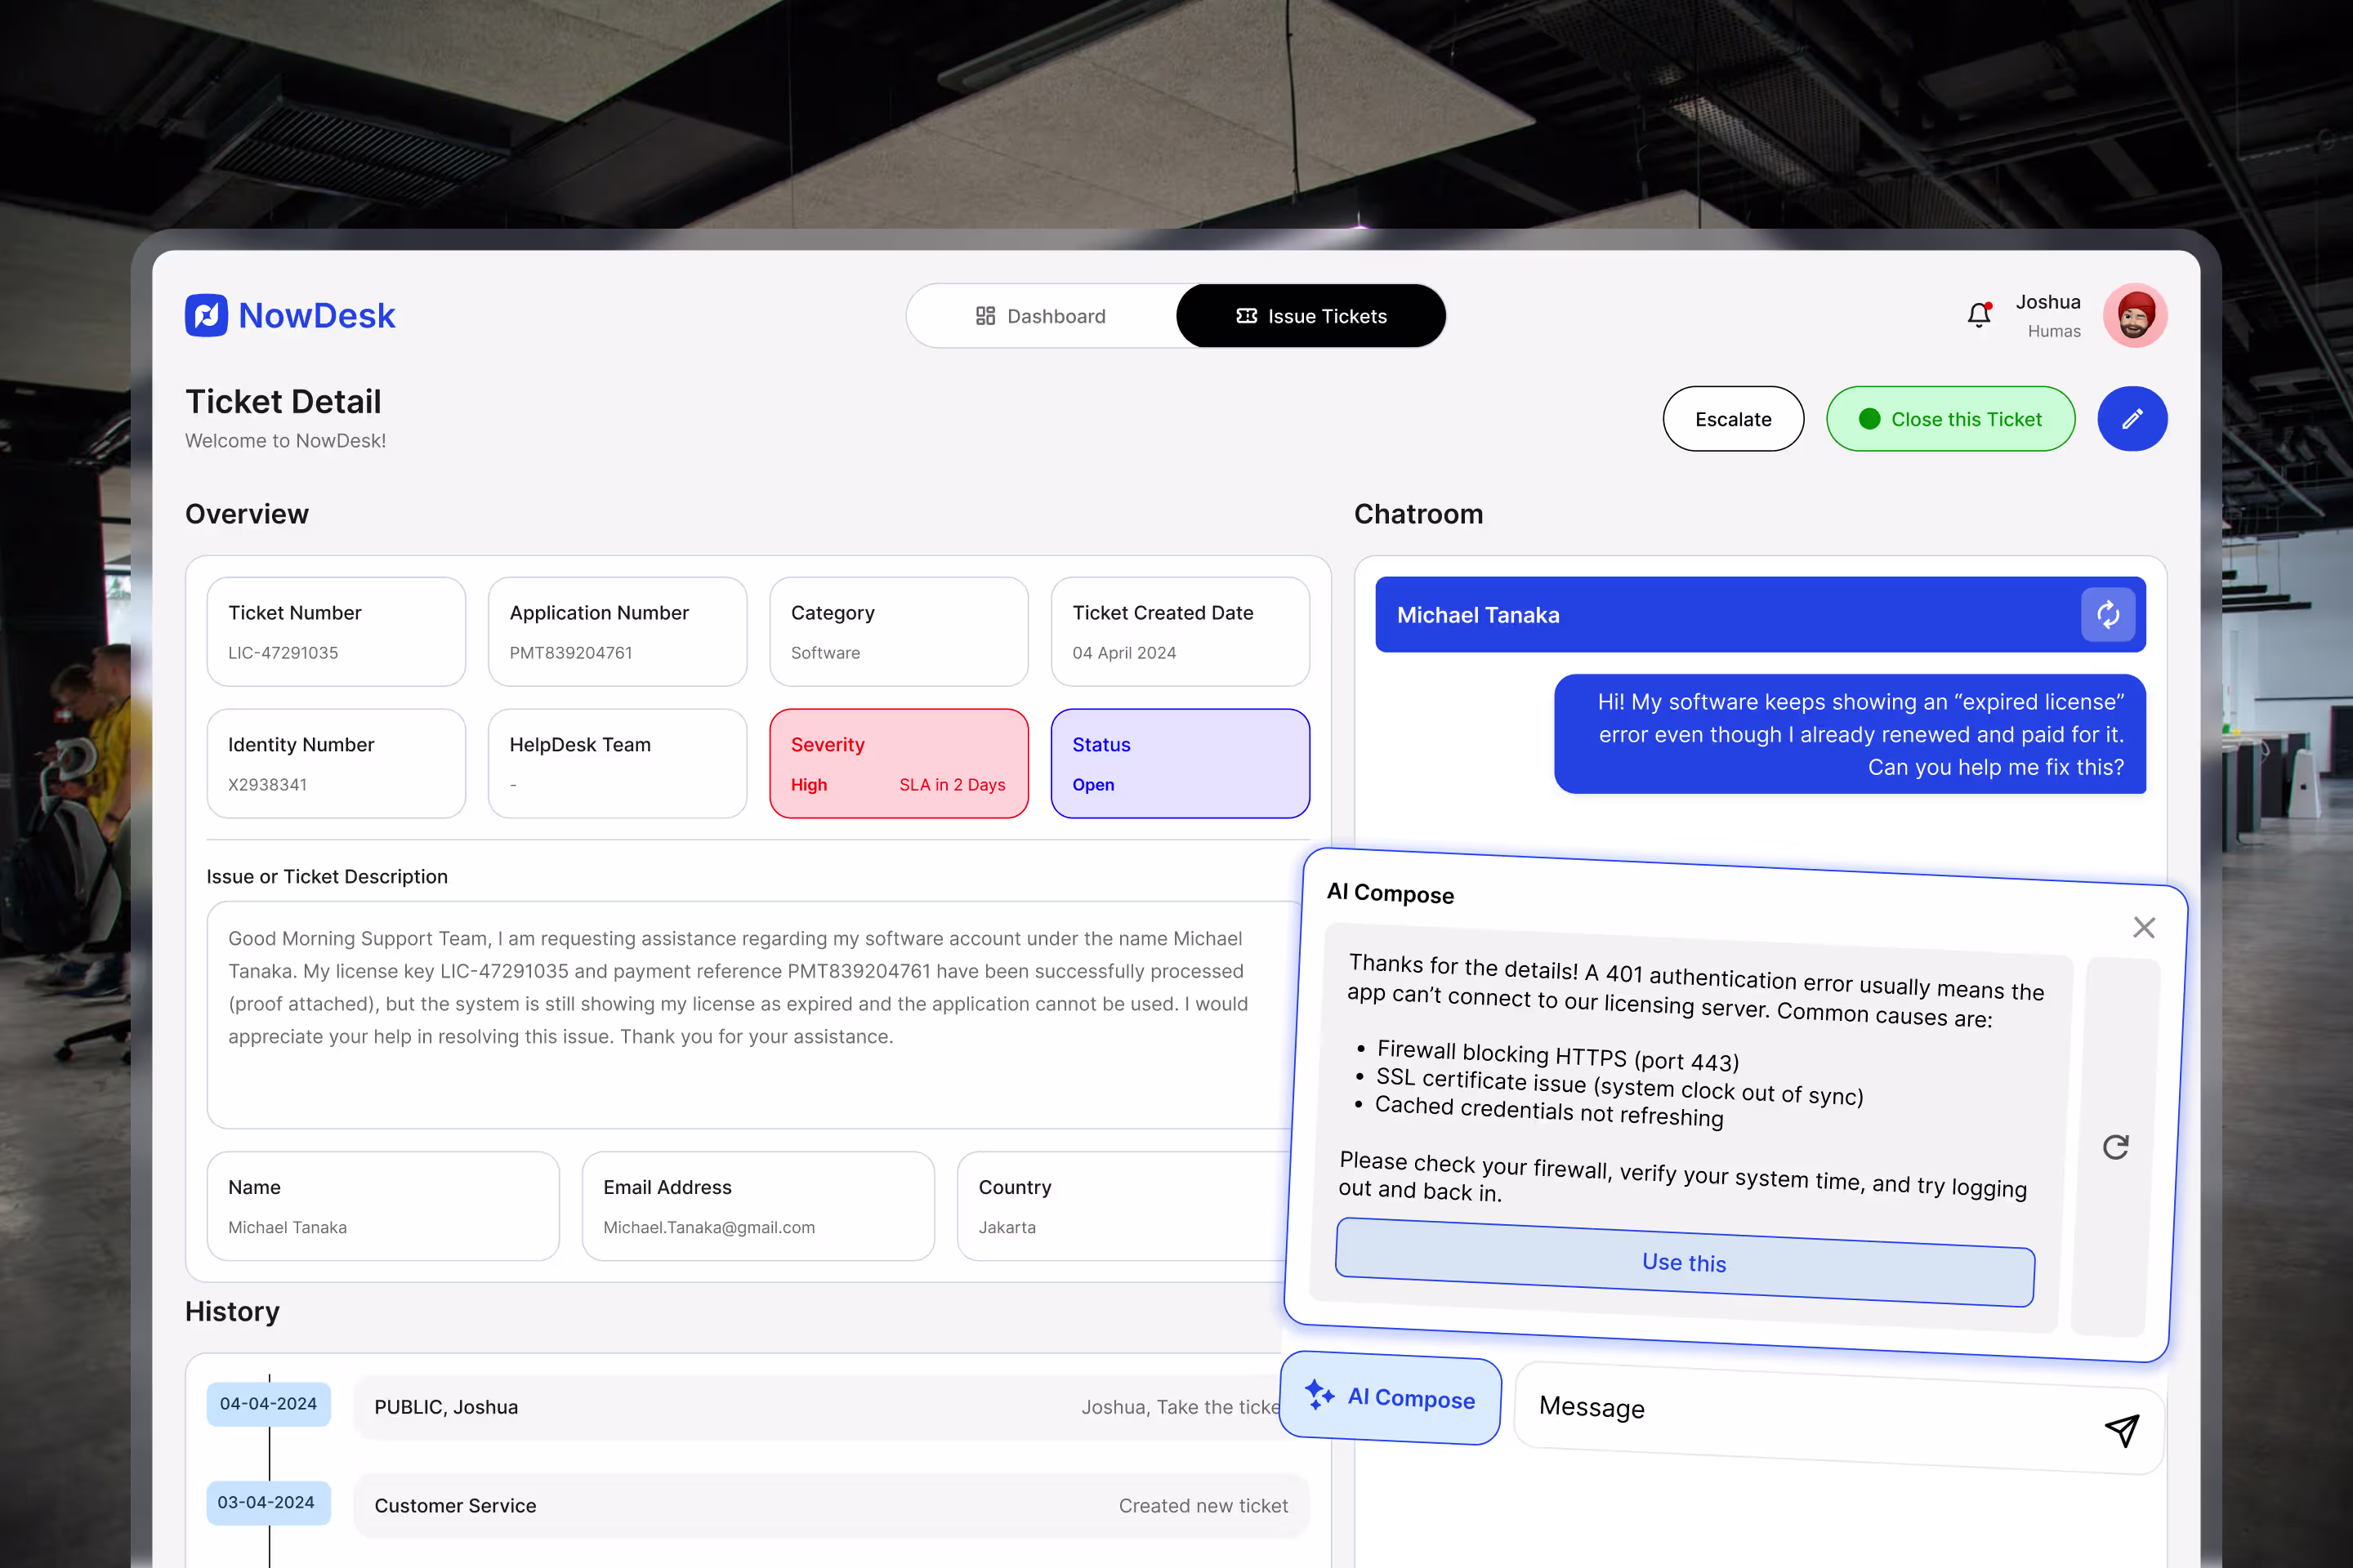This screenshot has height=1568, width=2353.
Task: Refresh the Michael Tanaka chat
Action: click(x=2108, y=615)
